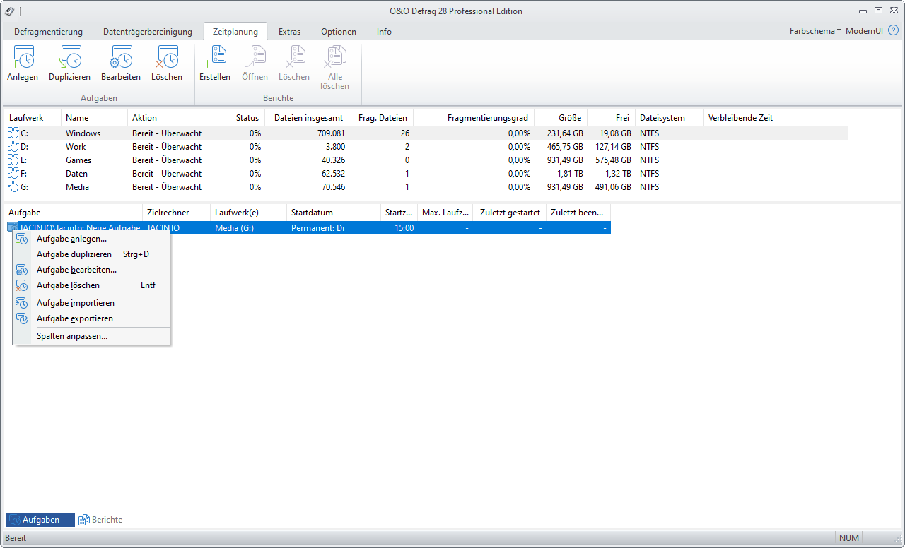This screenshot has height=548, width=905.
Task: Click the ModernUI scheme label
Action: tap(864, 31)
